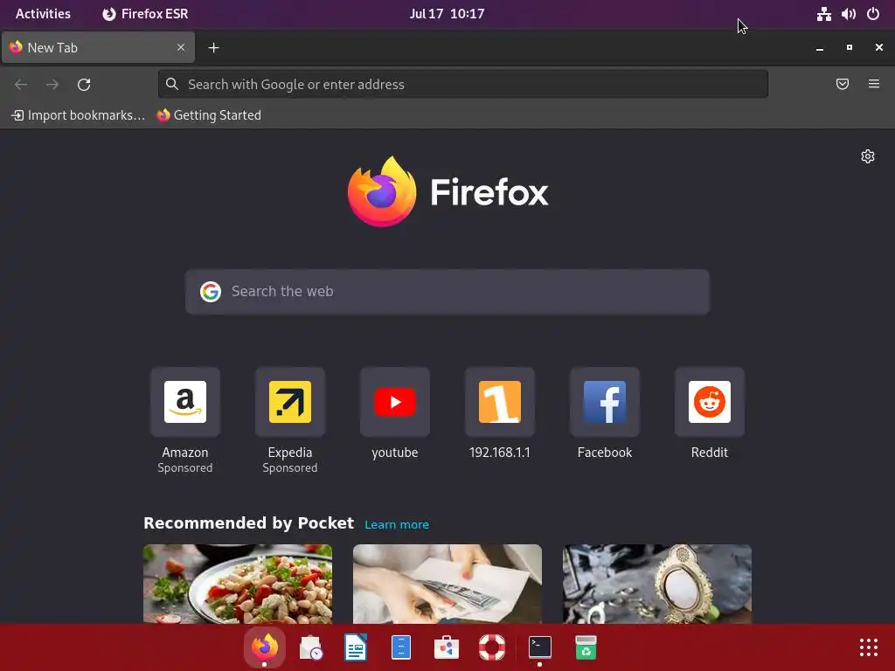Open the ornate mirror Pocket story
895x671 pixels.
657,584
